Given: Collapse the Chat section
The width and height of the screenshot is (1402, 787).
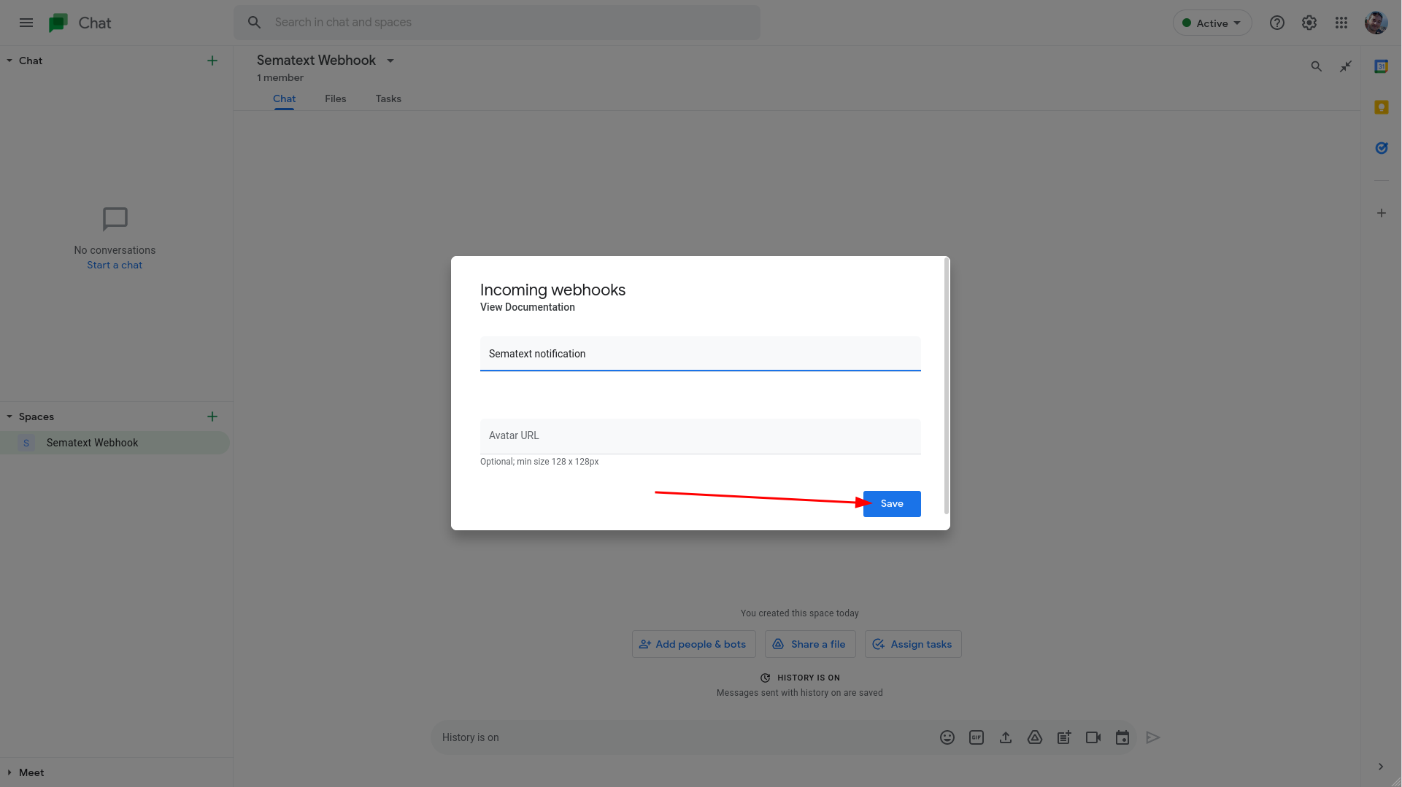Looking at the screenshot, I should click(9, 61).
